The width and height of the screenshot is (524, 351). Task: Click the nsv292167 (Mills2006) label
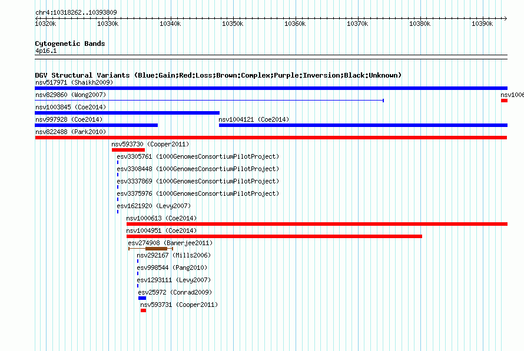(x=174, y=255)
